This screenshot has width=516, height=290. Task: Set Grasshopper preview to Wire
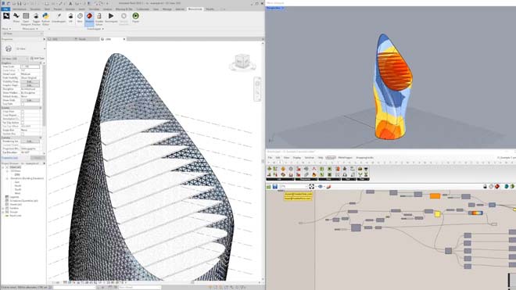point(80,18)
